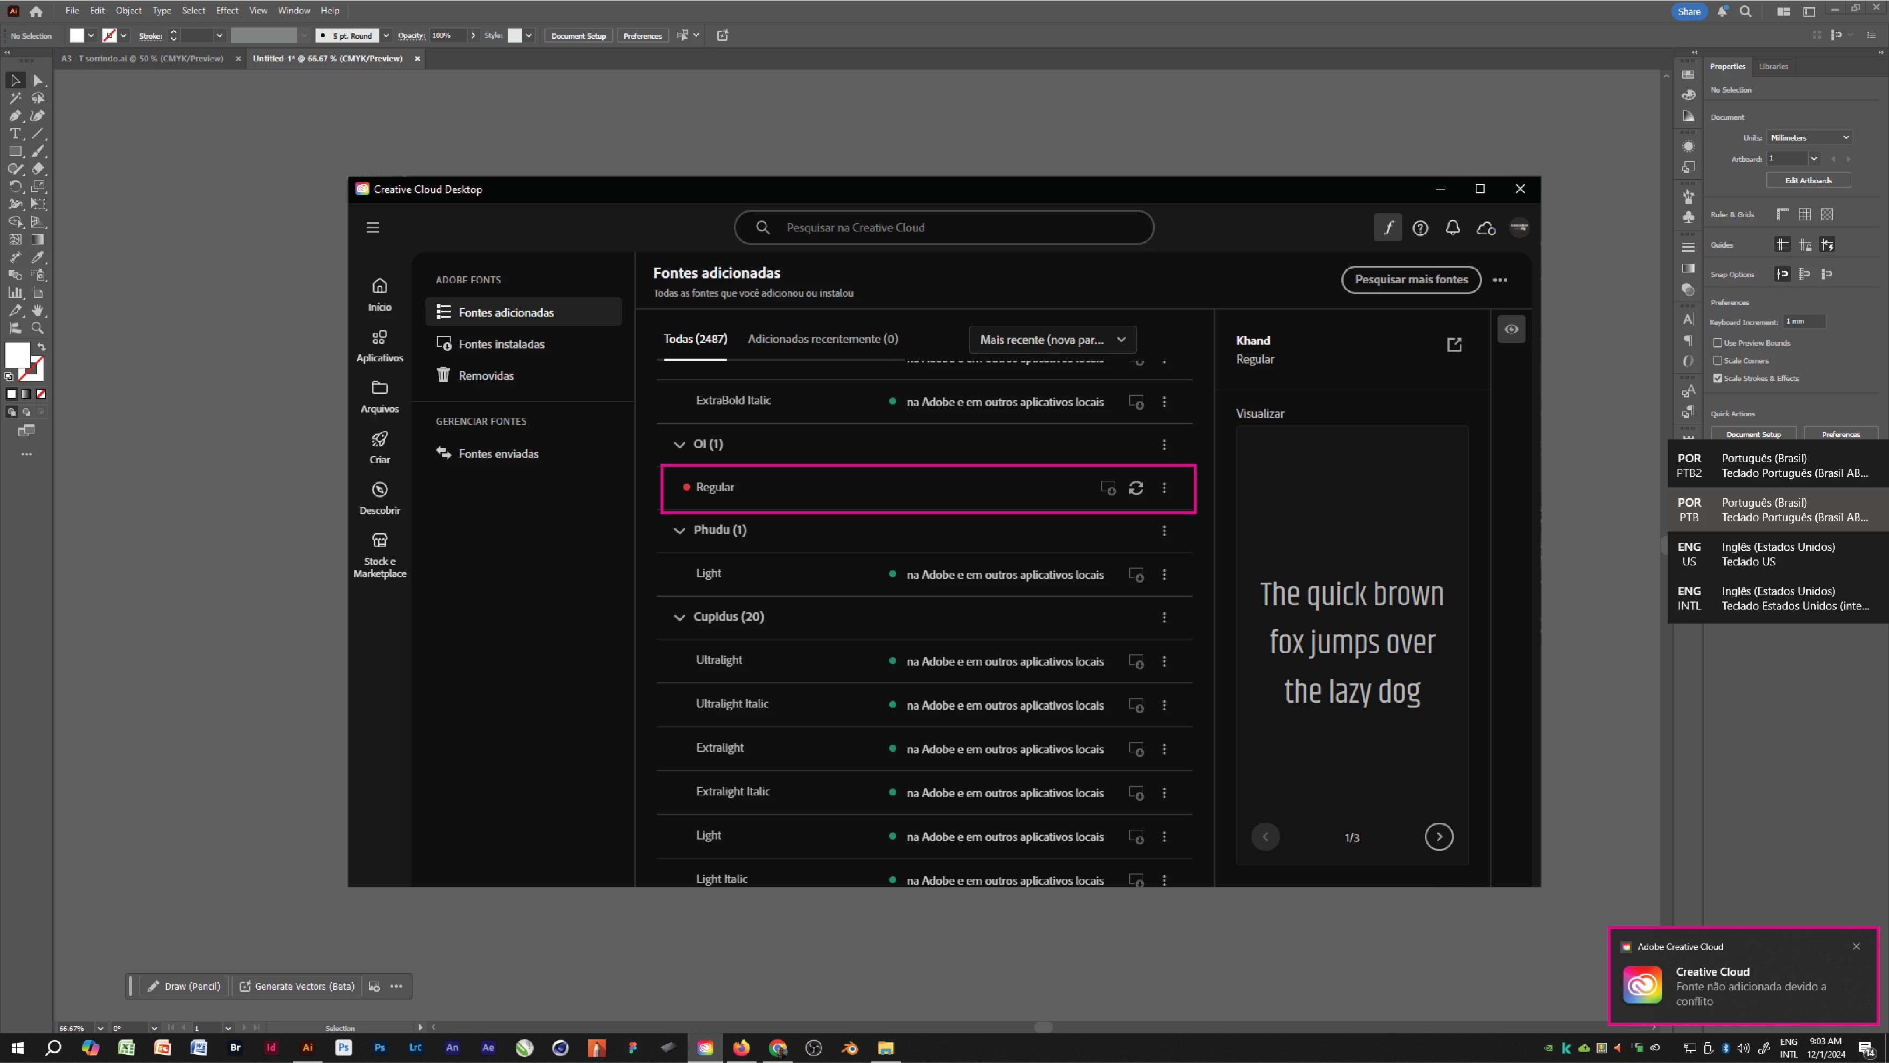The height and width of the screenshot is (1063, 1889).
Task: Open Creative Cloud notifications bell
Action: point(1453,228)
